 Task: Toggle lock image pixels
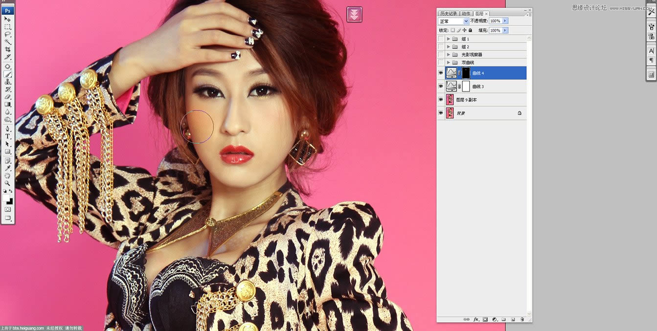pyautogui.click(x=458, y=30)
